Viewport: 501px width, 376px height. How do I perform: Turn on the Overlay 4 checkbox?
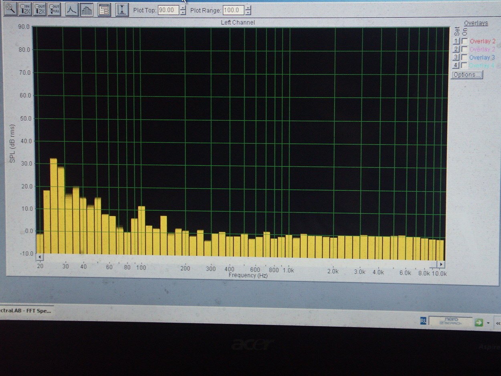click(x=465, y=65)
